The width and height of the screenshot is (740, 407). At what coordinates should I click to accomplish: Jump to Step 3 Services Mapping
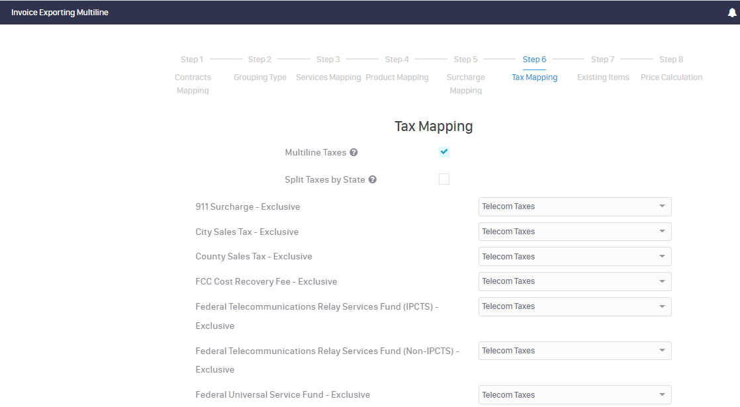328,60
